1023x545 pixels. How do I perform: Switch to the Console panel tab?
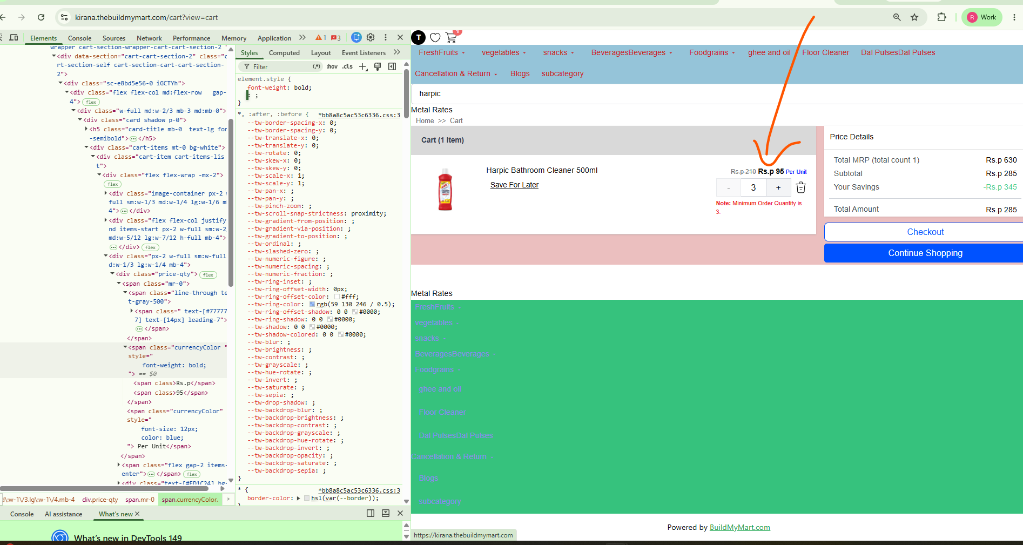(x=79, y=38)
